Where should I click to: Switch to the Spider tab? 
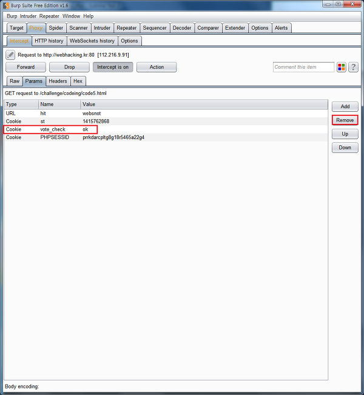pyautogui.click(x=56, y=28)
